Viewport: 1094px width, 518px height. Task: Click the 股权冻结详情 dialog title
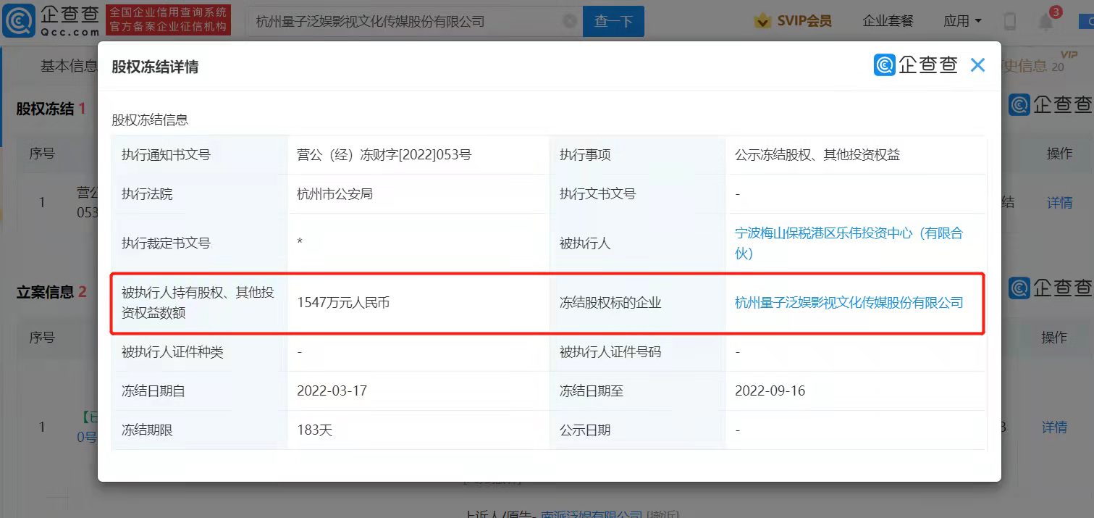coord(155,67)
